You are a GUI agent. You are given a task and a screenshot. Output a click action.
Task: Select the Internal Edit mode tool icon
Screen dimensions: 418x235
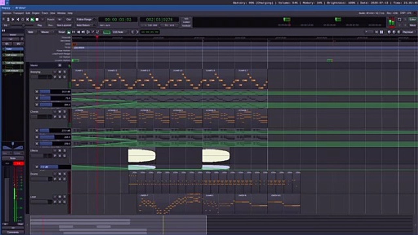pos(98,32)
